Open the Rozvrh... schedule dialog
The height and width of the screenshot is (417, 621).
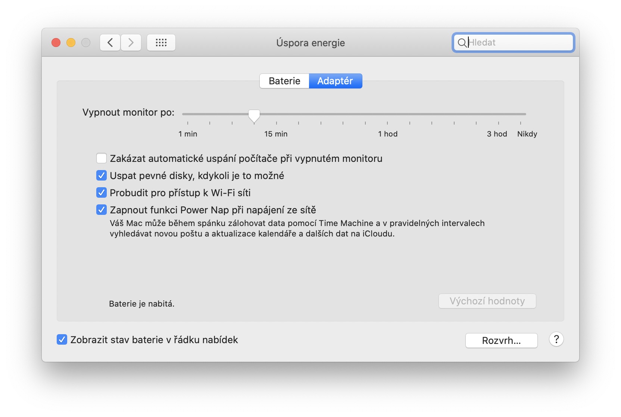tap(501, 341)
